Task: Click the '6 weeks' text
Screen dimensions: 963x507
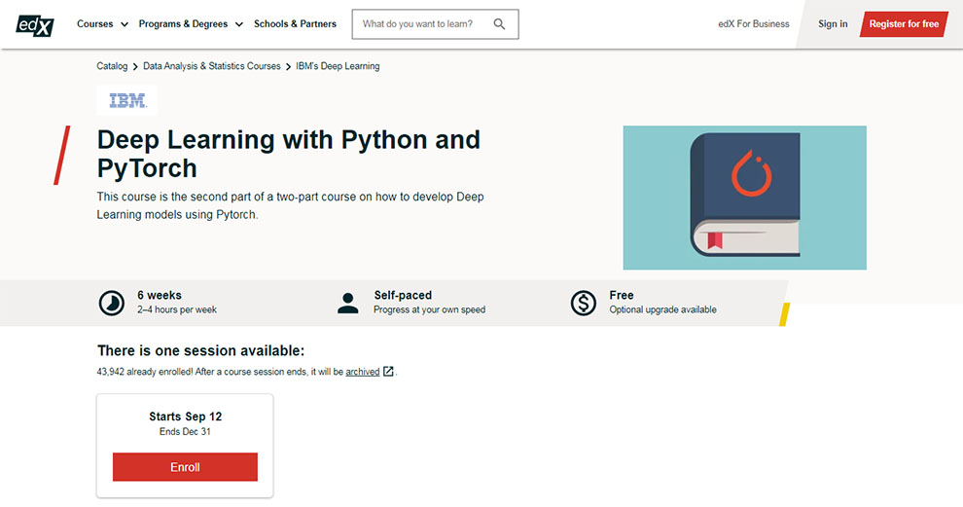Action: pos(160,295)
